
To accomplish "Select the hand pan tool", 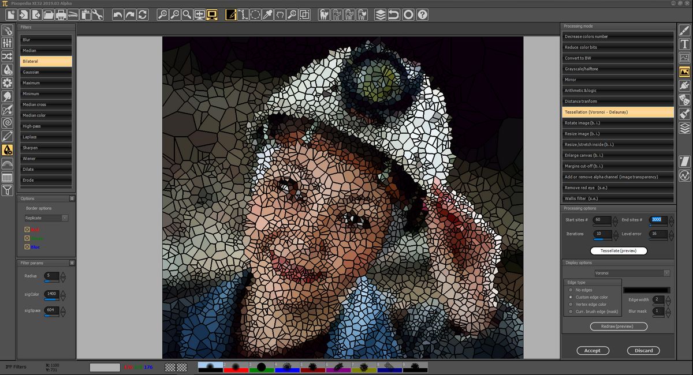I will click(x=280, y=15).
